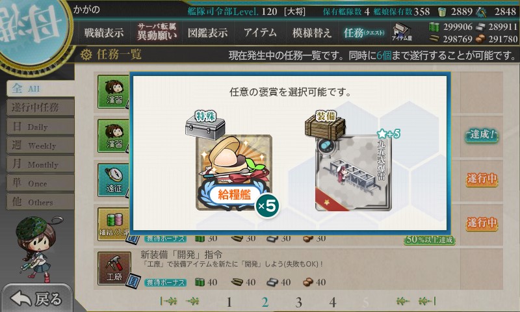Filter quests by Daily

point(40,127)
